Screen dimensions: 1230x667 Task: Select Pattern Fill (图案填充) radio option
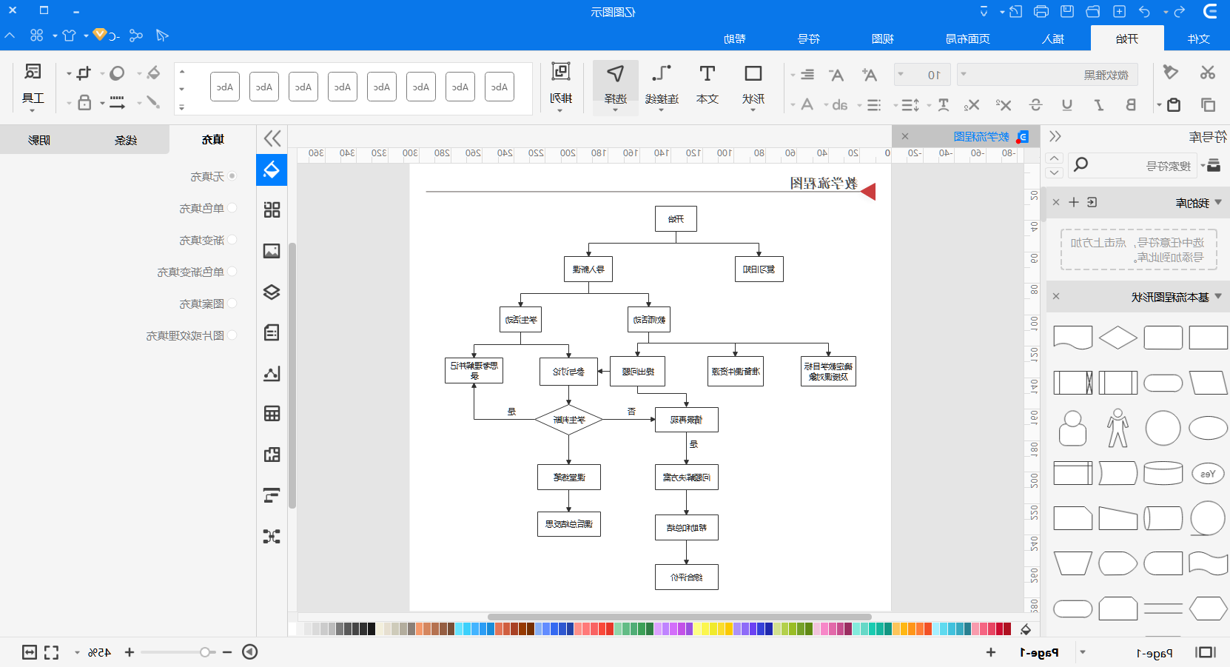click(x=232, y=304)
